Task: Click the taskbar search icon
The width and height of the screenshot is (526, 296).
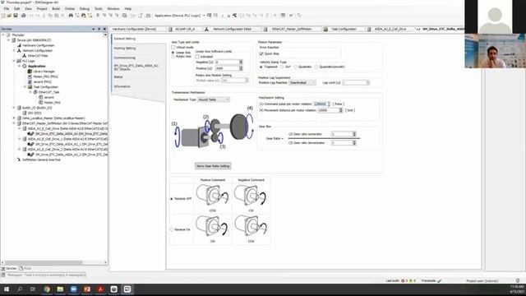Action: point(20,289)
